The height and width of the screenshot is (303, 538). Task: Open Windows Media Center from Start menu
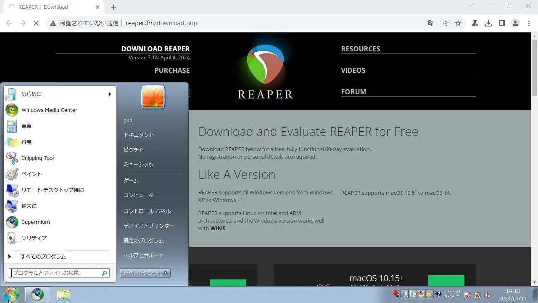pos(60,110)
